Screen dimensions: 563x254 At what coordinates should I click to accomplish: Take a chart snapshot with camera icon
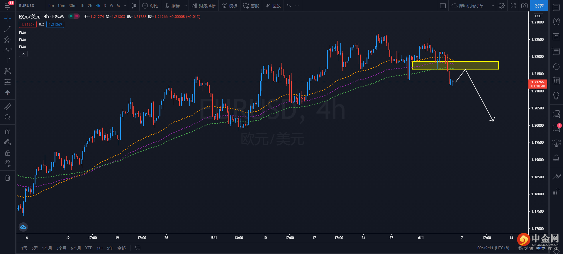[x=524, y=6]
